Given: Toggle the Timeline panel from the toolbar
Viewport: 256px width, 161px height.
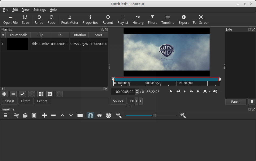Looking at the screenshot, I should coord(168,20).
